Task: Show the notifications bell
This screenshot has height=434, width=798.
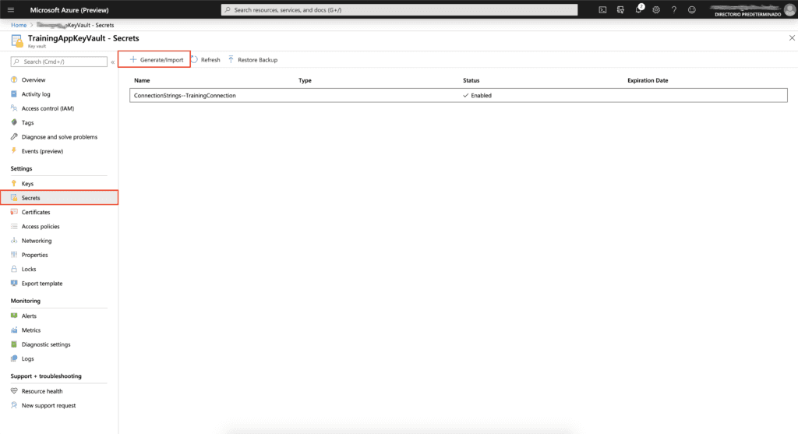Action: [x=639, y=9]
